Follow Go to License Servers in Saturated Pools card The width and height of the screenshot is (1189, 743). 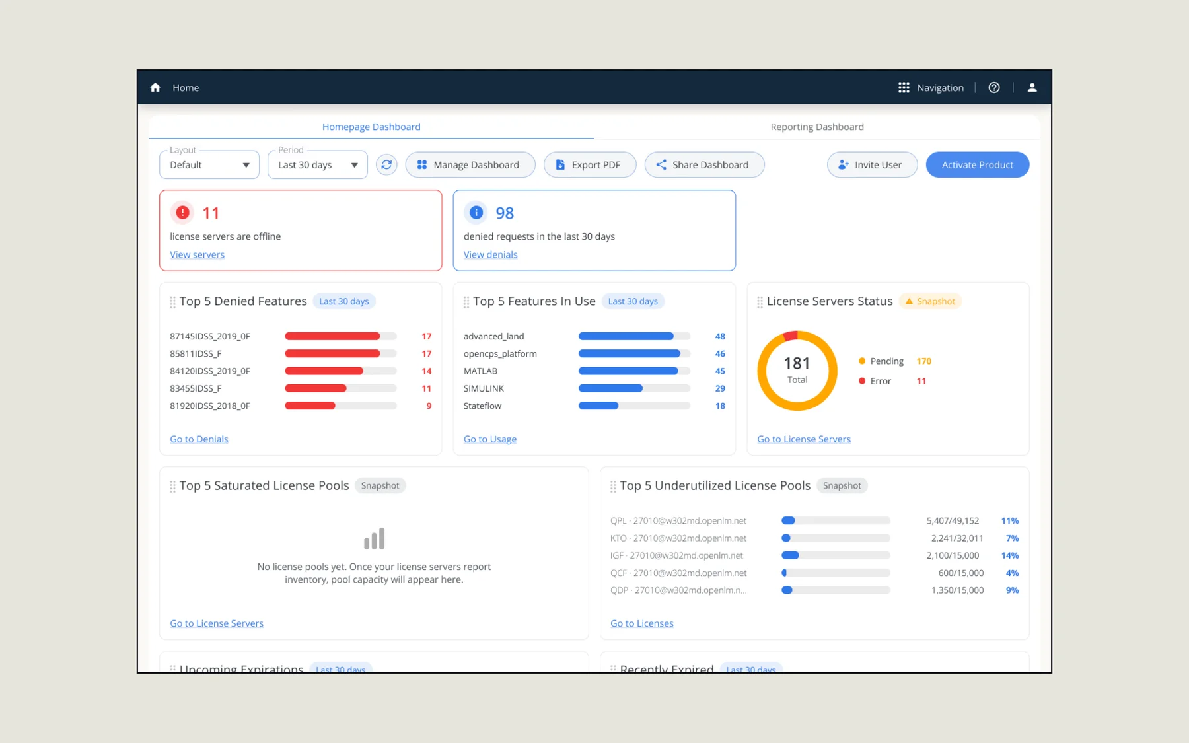pyautogui.click(x=217, y=623)
